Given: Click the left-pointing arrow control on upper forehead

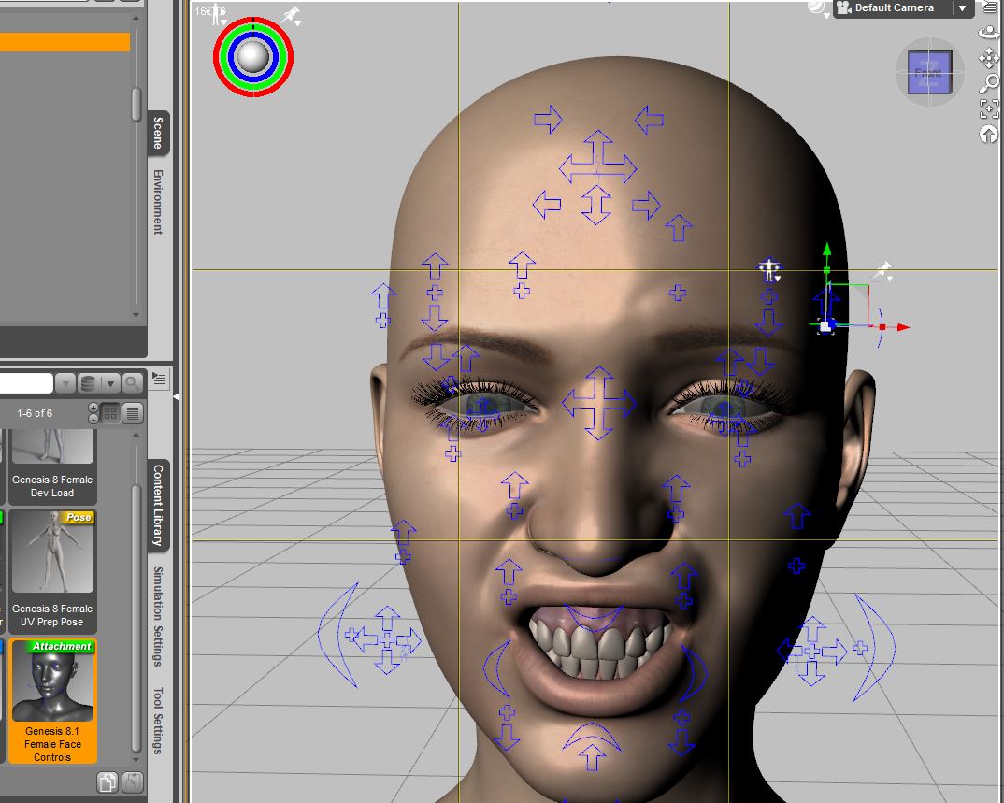Looking at the screenshot, I should (650, 120).
